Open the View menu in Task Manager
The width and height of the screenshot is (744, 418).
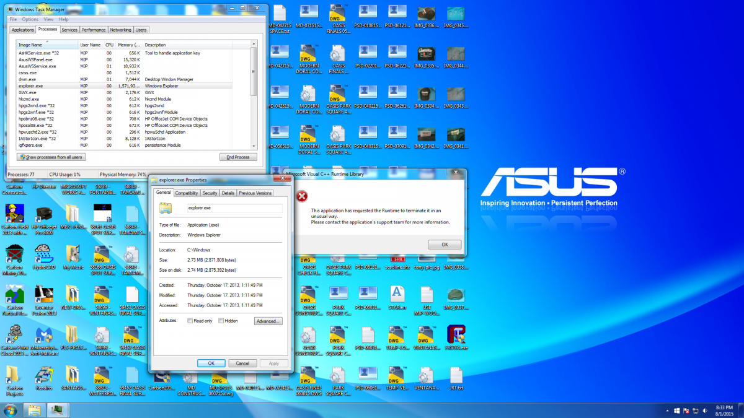click(x=48, y=19)
